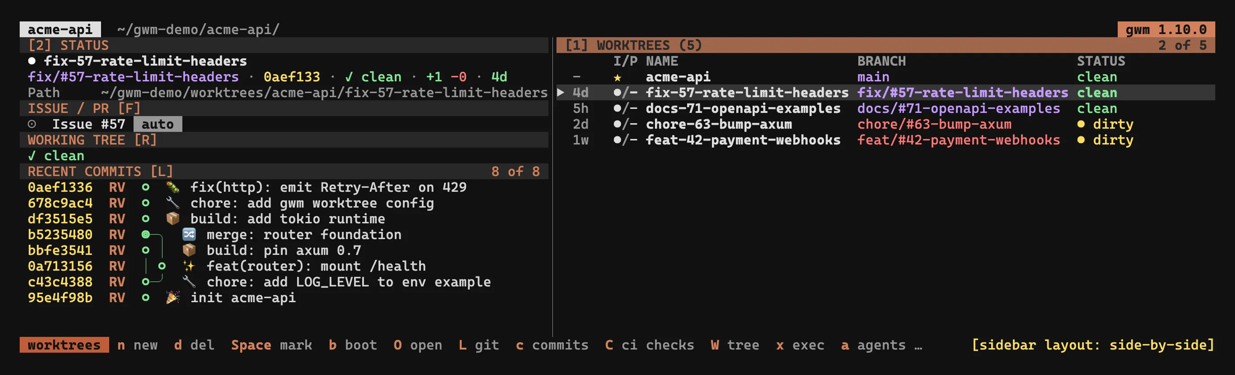The width and height of the screenshot is (1235, 375).
Task: Click the merge emoji on commit b5235480
Action: [x=189, y=235]
